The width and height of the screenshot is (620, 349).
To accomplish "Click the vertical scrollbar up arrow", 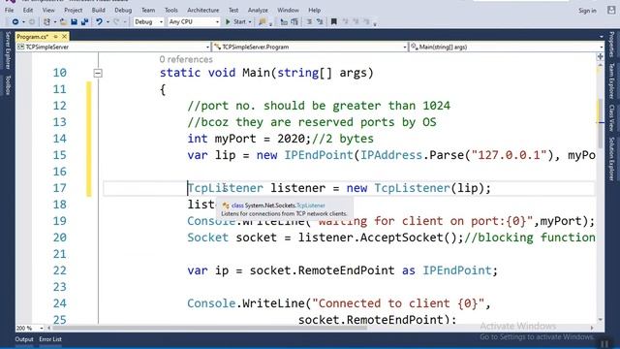I will point(601,65).
